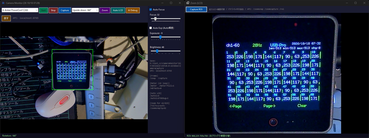This screenshot has height=138, width=369.
Task: Click the 'Save:' path label in the help text
Action: [153, 61]
